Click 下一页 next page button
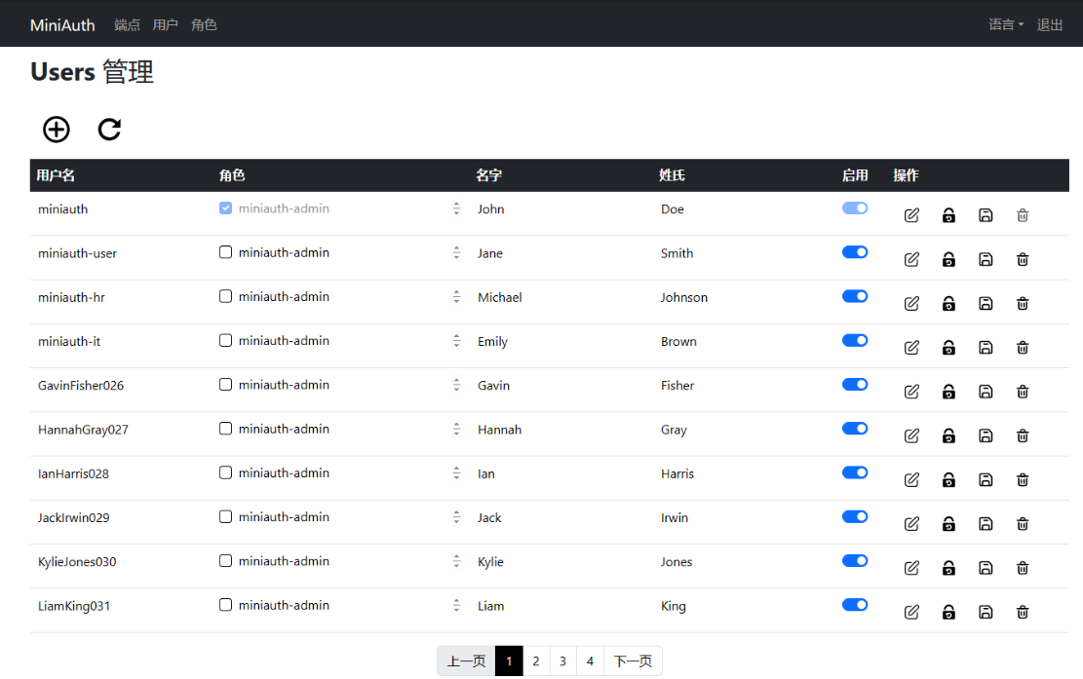Screen dimensions: 1083x679 coord(633,661)
